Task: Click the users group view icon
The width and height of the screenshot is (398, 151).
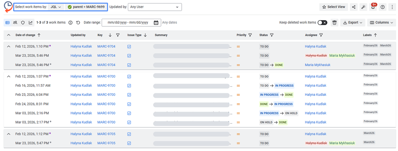Action: 15,23
